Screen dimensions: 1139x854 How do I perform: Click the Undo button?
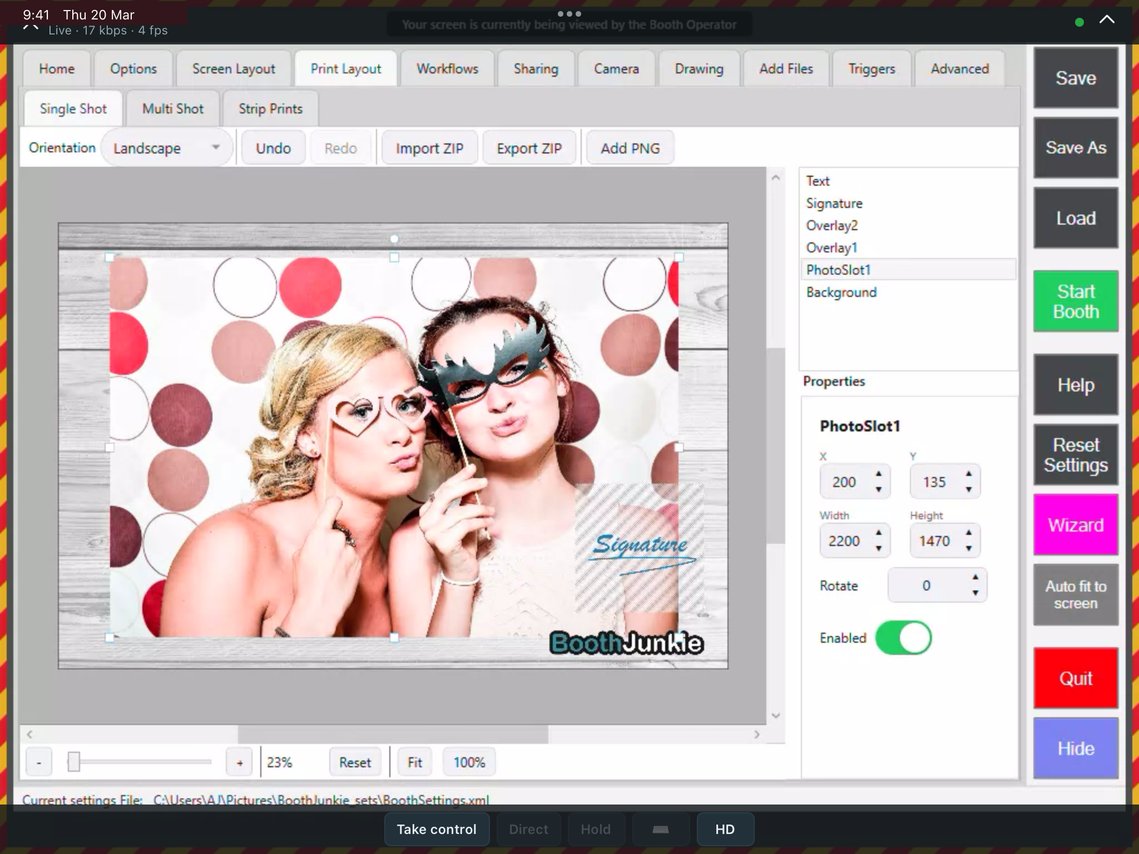point(273,148)
